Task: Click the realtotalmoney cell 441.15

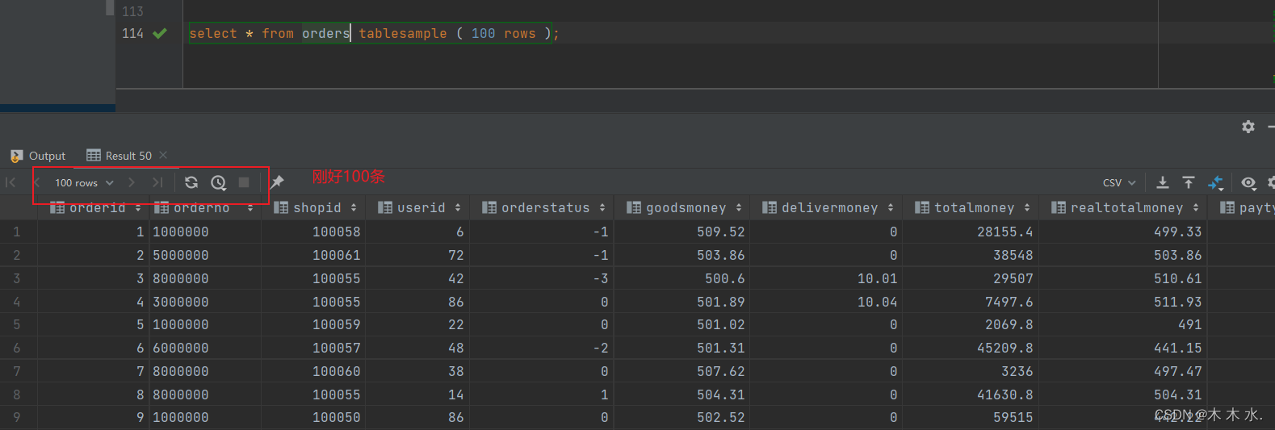Action: pyautogui.click(x=1124, y=348)
